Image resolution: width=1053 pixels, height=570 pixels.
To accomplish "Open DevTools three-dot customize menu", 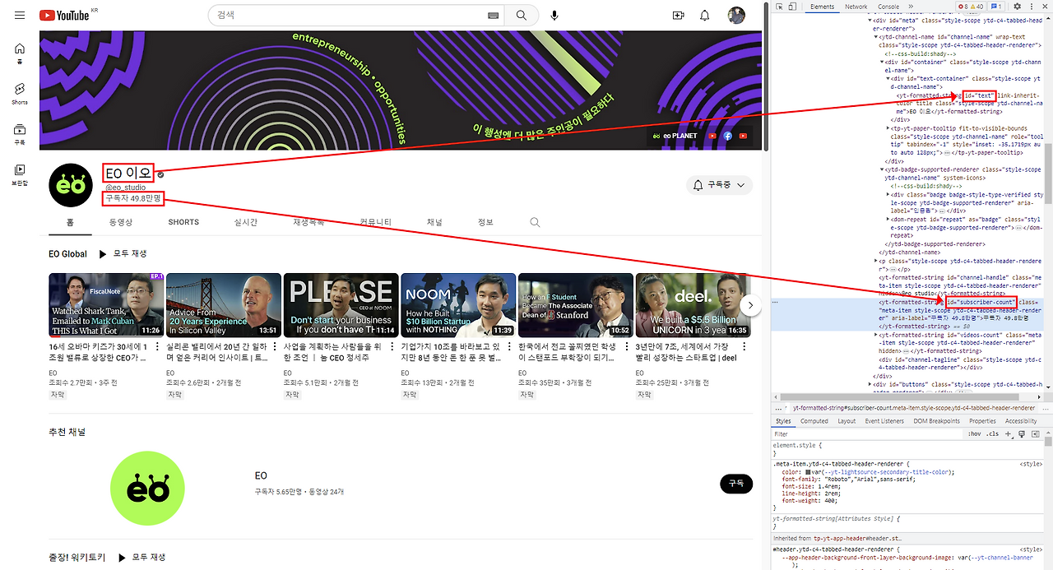I will pyautogui.click(x=1030, y=7).
